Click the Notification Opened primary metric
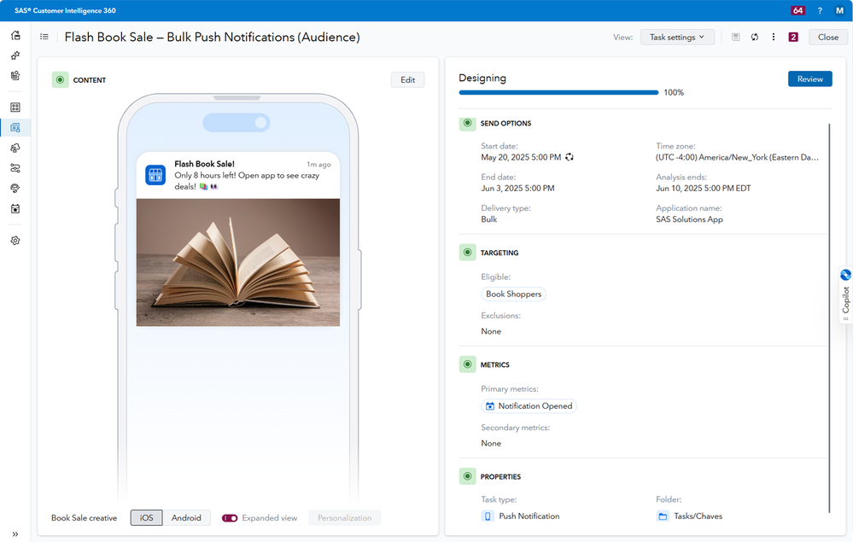This screenshot has height=542, width=853. (x=529, y=406)
